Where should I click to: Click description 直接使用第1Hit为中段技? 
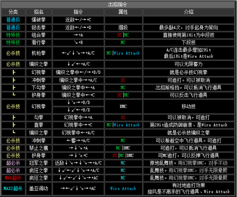click(189, 35)
